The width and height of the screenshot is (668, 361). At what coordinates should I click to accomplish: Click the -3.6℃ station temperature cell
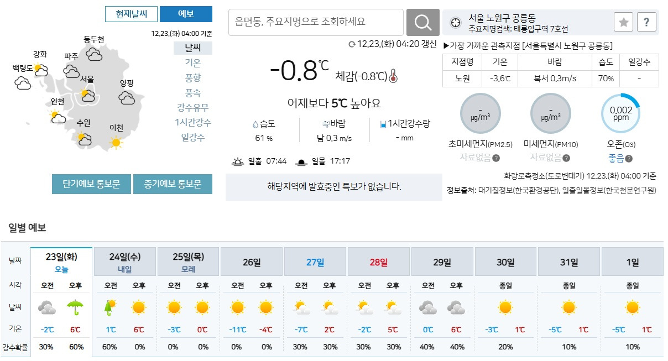(500, 79)
